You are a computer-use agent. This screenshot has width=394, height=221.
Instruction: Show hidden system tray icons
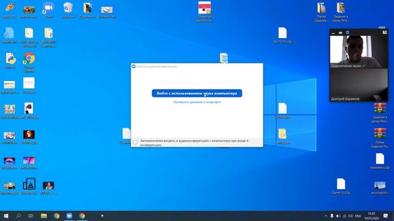[x=326, y=215]
